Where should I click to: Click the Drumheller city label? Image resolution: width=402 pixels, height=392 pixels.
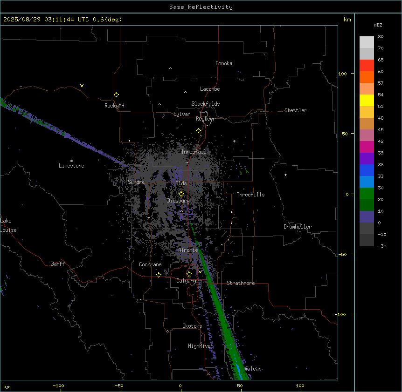click(298, 227)
